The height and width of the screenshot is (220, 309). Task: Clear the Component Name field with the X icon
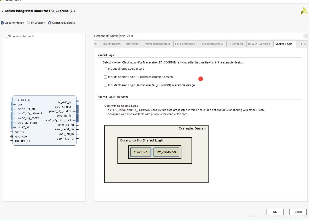tap(305, 36)
